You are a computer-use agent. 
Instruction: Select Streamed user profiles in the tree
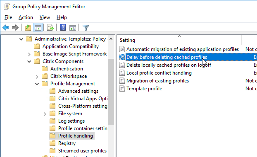point(82,151)
